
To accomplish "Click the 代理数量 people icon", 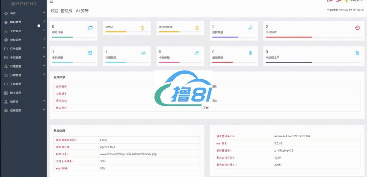I will point(143,53).
